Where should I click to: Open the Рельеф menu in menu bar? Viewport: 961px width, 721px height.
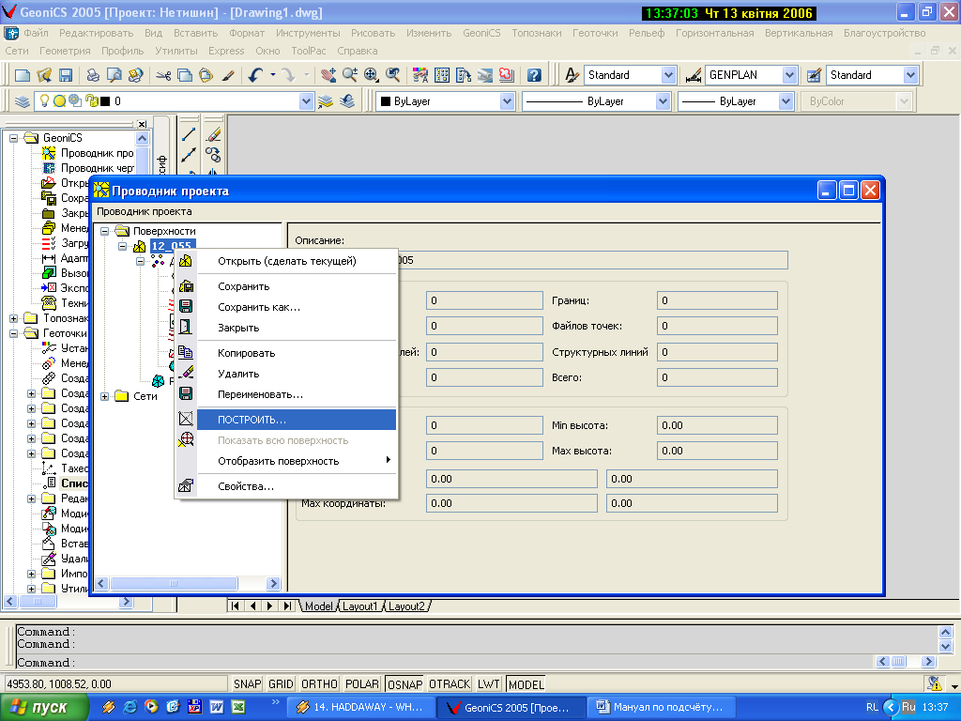tap(648, 33)
